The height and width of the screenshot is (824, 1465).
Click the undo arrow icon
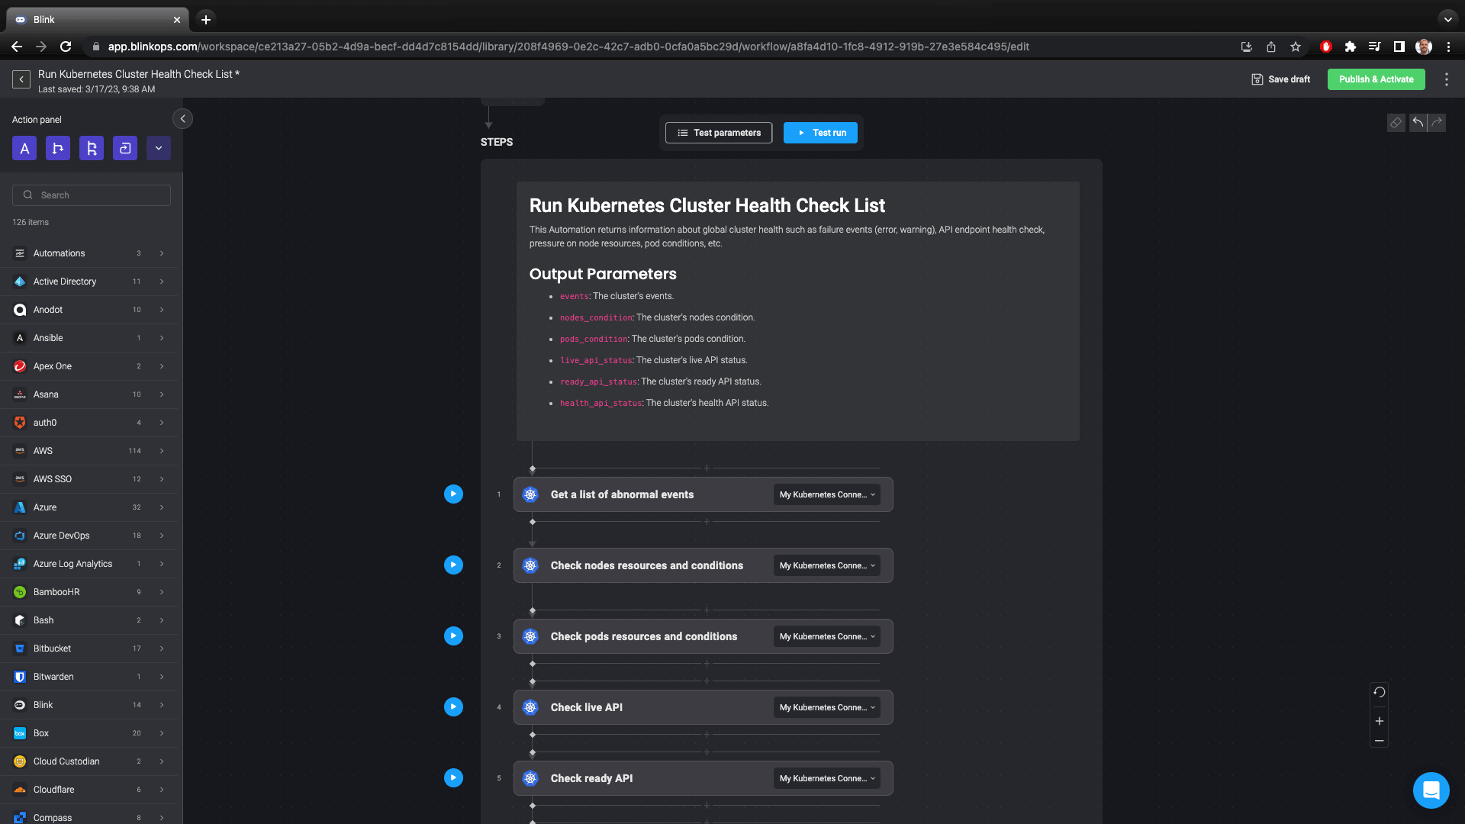tap(1417, 122)
